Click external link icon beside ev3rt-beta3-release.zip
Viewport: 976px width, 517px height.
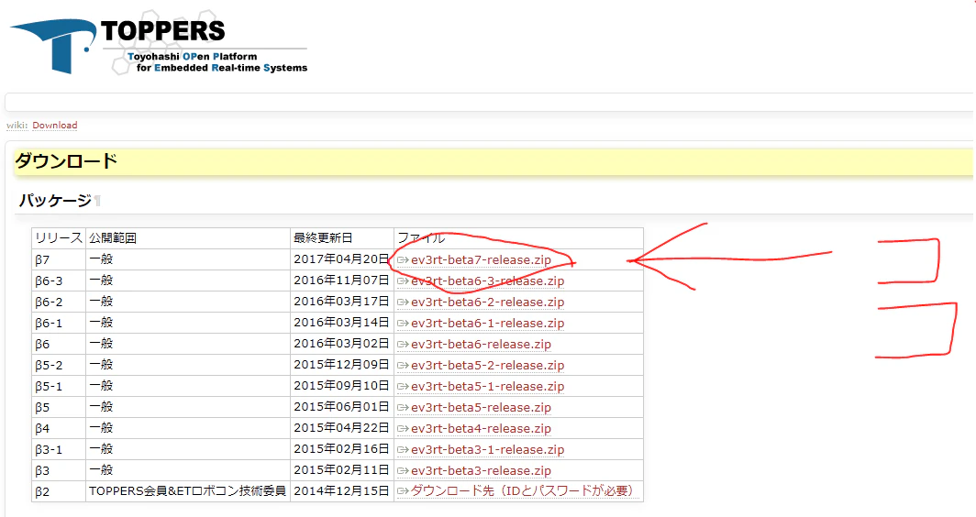[404, 471]
